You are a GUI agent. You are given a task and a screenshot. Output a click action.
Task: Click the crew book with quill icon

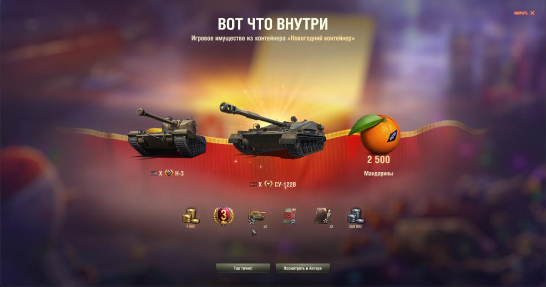[322, 215]
